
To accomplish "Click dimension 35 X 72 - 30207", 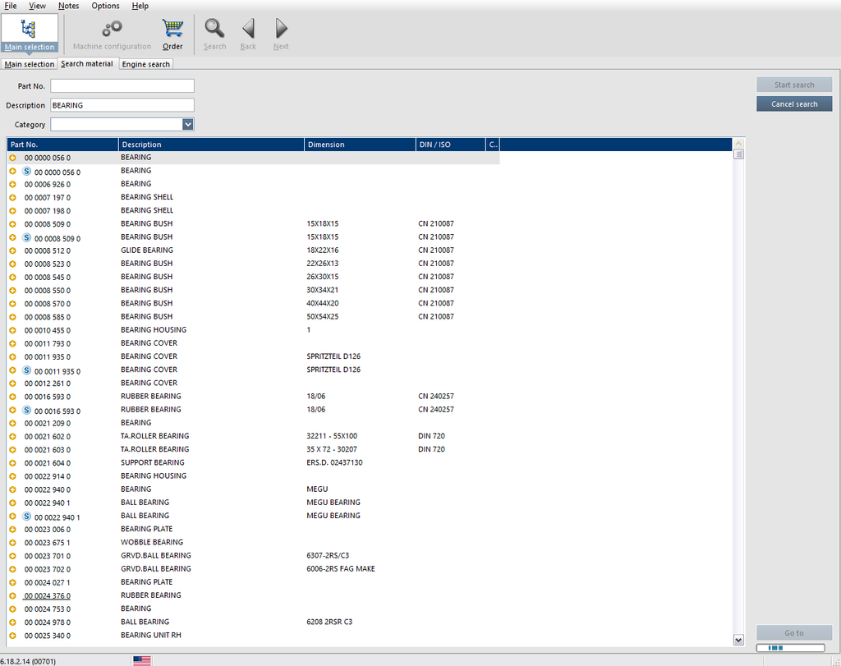I will (332, 449).
